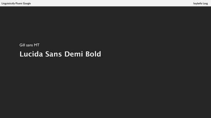Viewport: 211px width, 118px height.
Task: Select the surname Lang in the header
Action: tap(205, 4)
